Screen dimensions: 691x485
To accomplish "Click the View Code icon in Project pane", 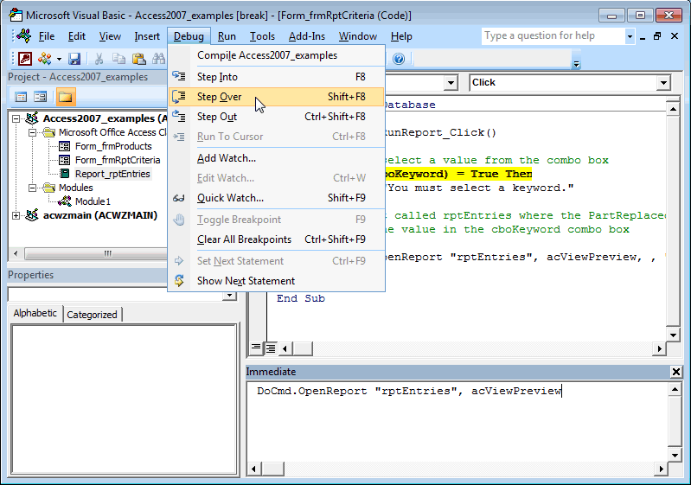I will (21, 97).
